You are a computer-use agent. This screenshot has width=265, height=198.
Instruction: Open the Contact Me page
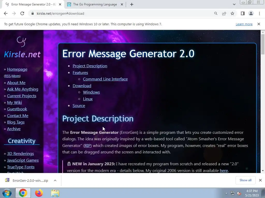18,115
